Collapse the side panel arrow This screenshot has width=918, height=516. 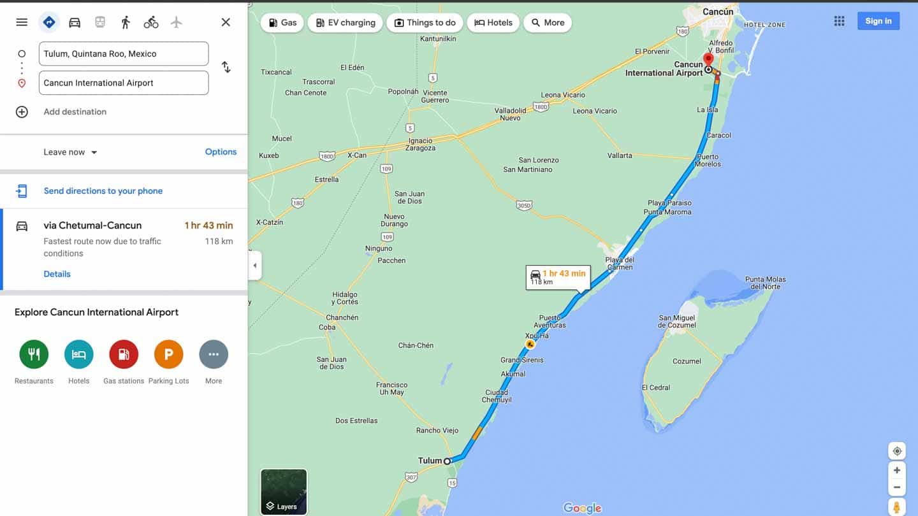tap(255, 266)
